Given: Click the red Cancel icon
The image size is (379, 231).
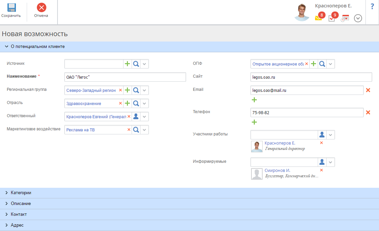Looking at the screenshot, I should point(41,8).
